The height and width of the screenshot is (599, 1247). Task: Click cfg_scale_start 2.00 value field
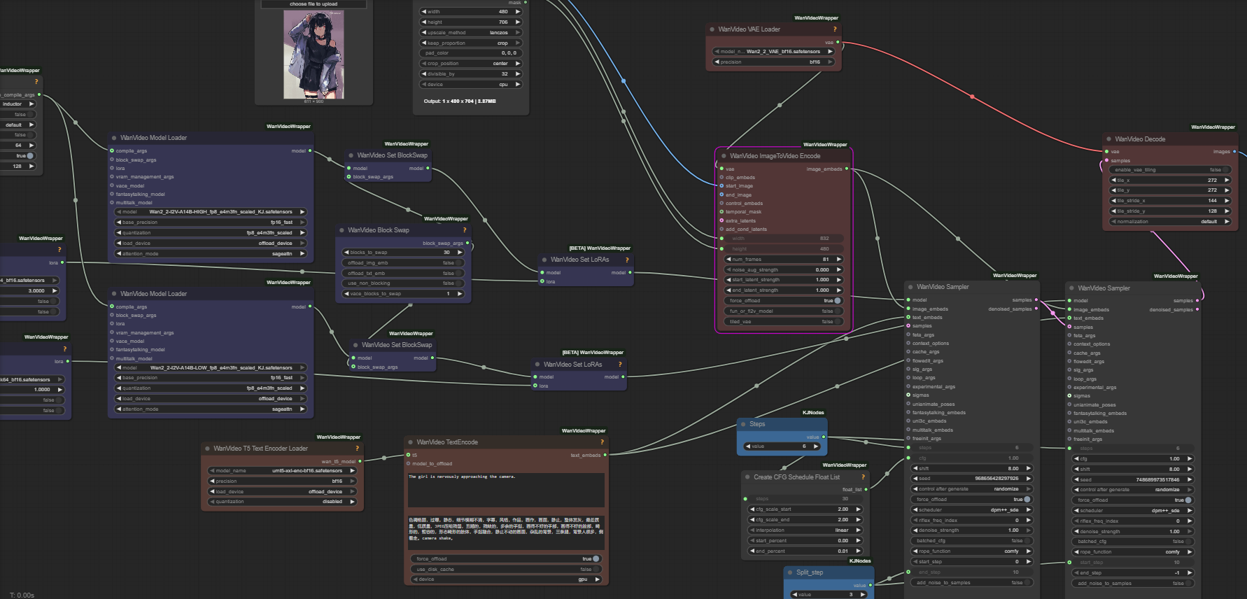click(x=805, y=509)
